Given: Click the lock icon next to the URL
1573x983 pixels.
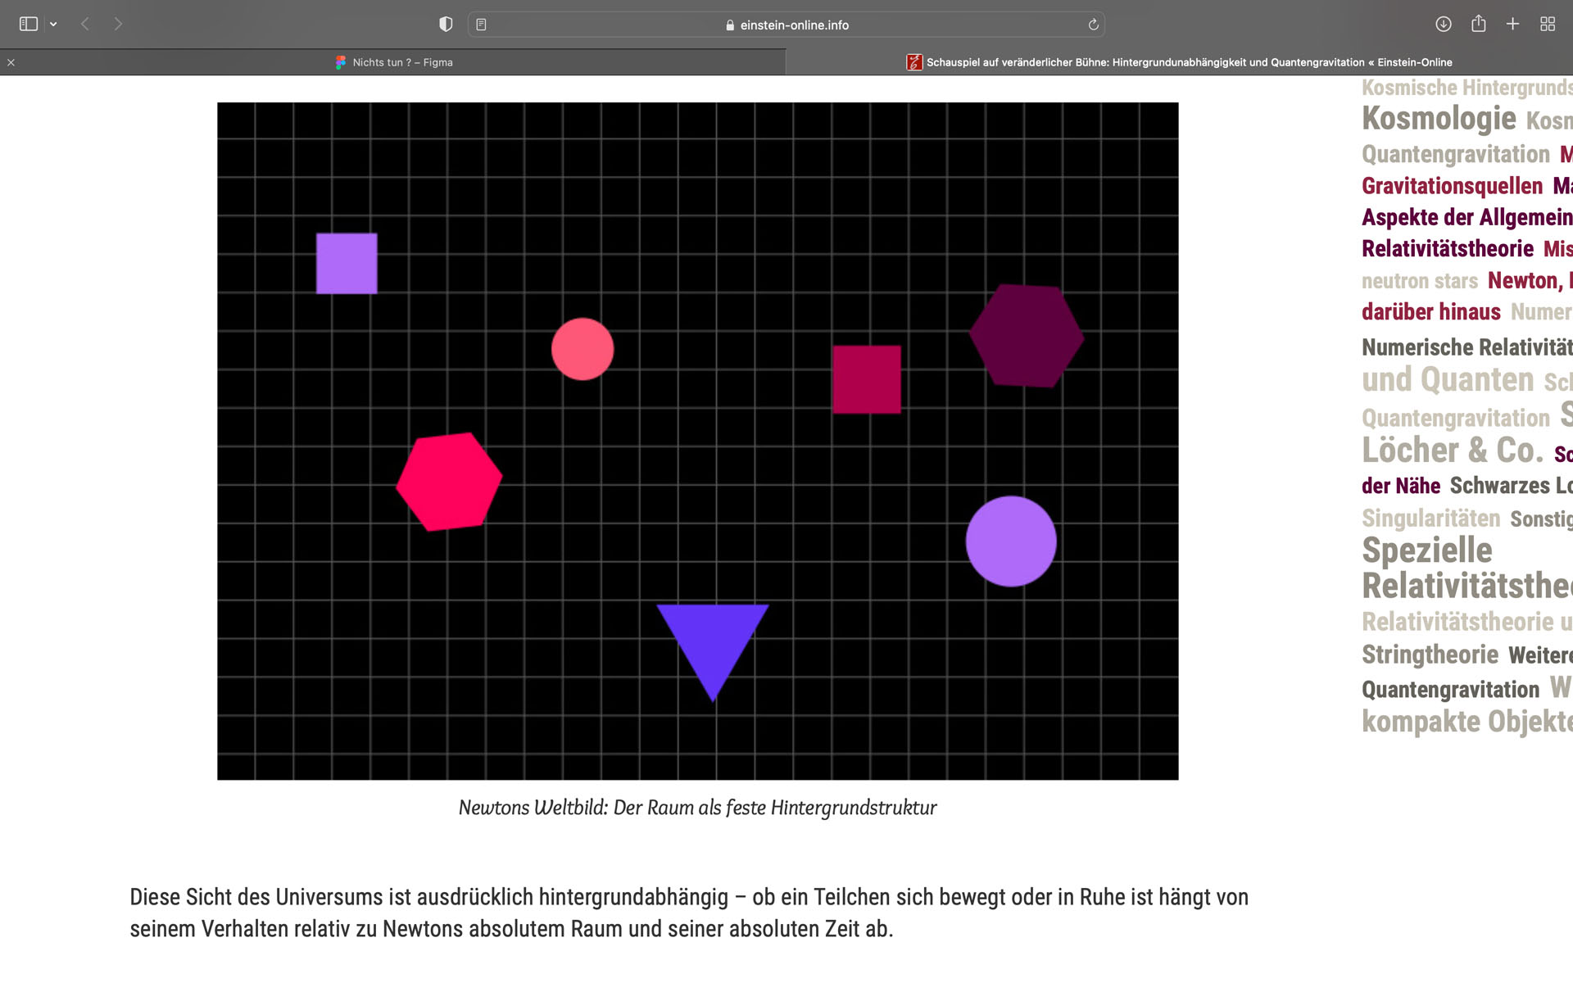Looking at the screenshot, I should coord(730,25).
